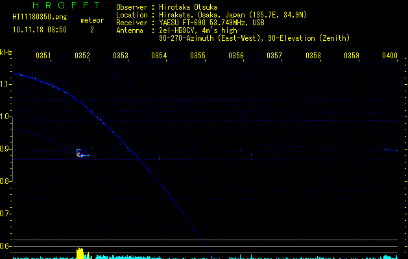Click the 0359 time marker
Viewport: 408px width, 259px height.
pos(352,55)
